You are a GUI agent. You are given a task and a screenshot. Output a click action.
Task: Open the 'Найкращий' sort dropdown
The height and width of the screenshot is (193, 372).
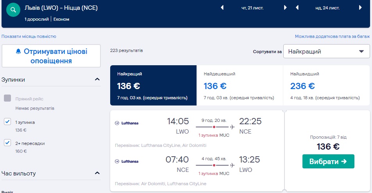pyautogui.click(x=326, y=51)
